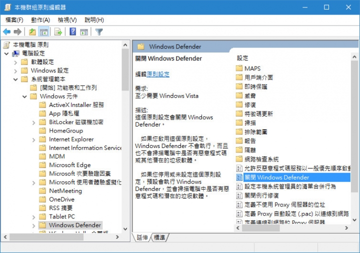Image resolution: width=360 pixels, height=253 pixels.
Task: Click the 威脅 folder icon
Action: (x=239, y=95)
